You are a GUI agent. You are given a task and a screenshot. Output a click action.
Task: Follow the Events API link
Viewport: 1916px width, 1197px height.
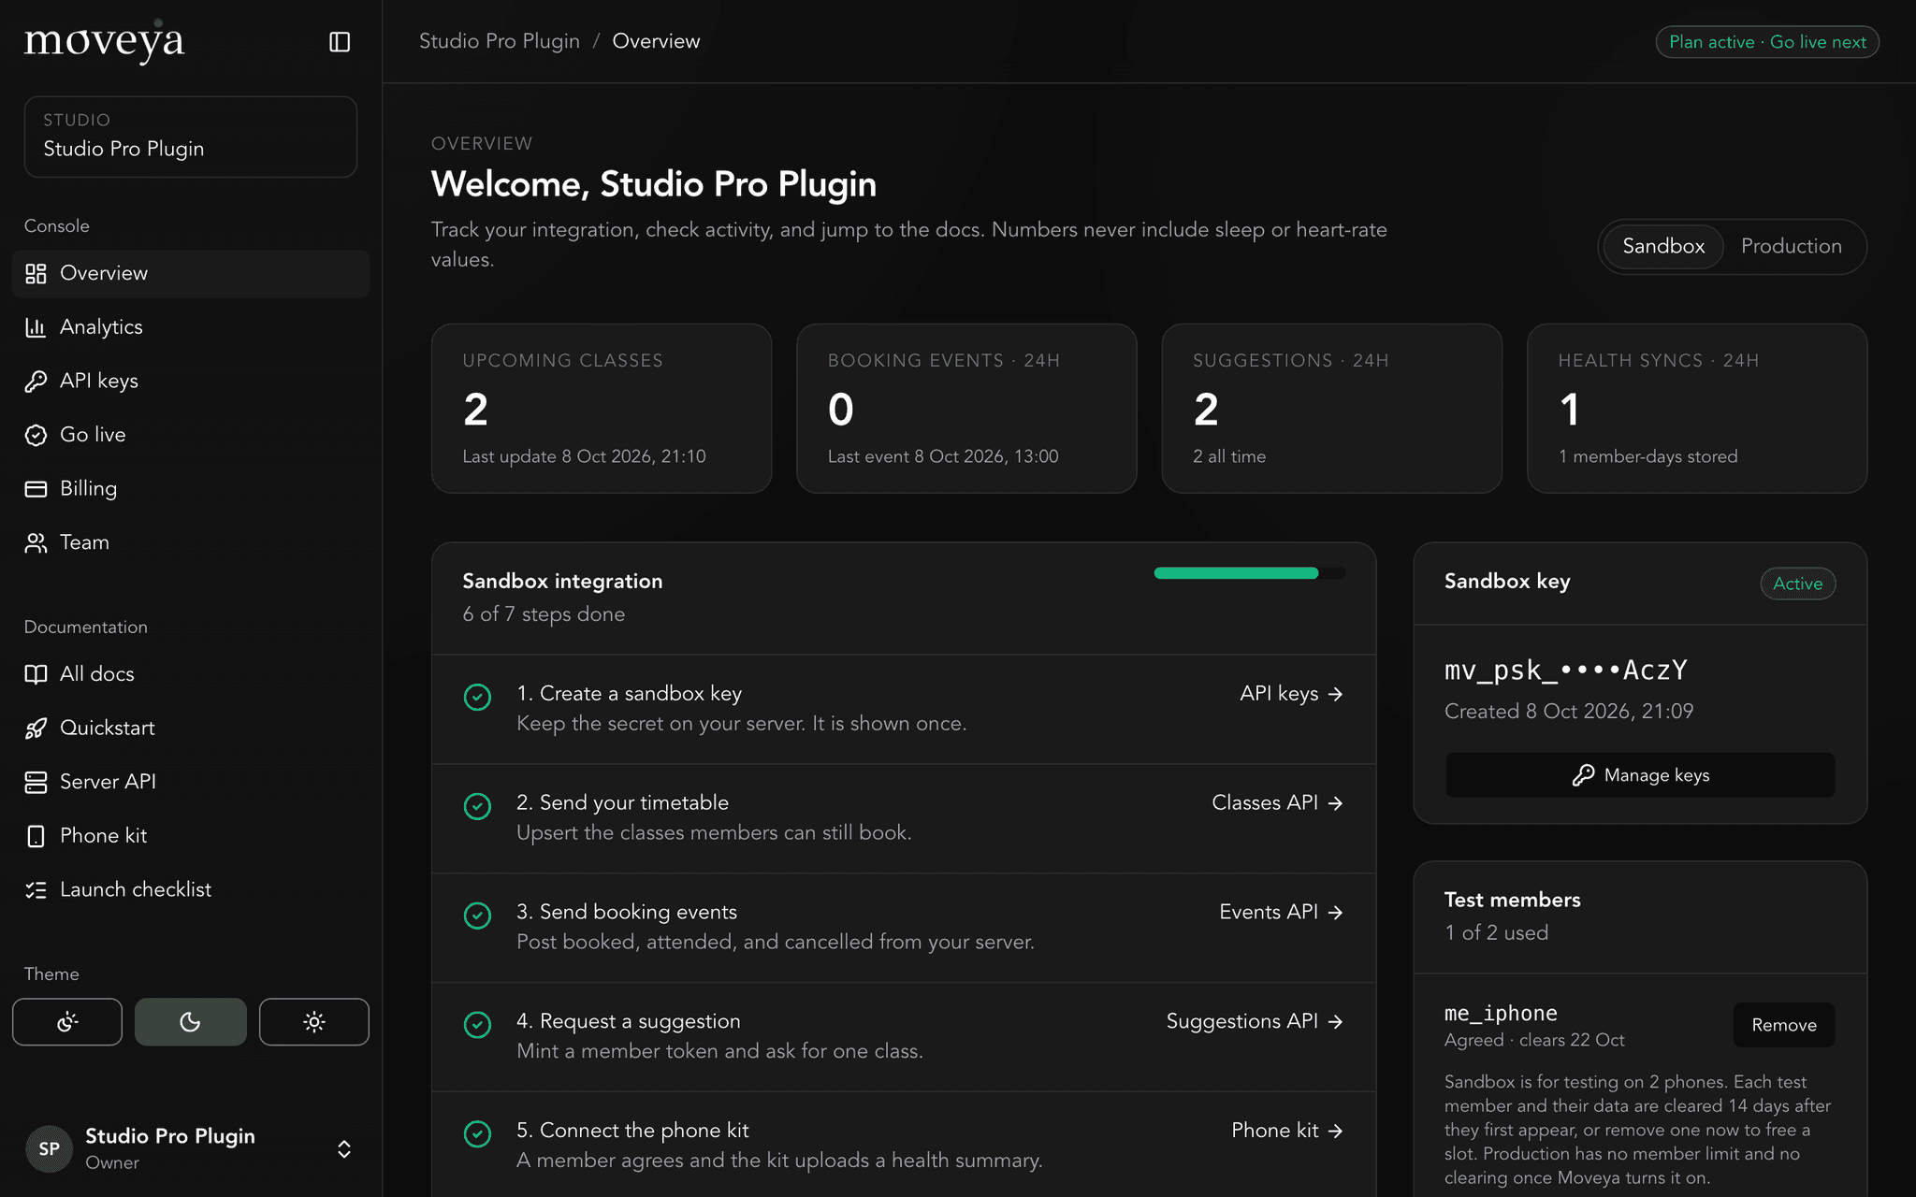(1282, 912)
